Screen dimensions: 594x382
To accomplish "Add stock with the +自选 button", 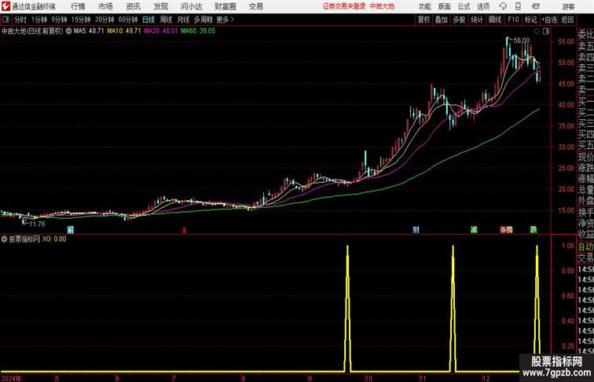I will (549, 20).
